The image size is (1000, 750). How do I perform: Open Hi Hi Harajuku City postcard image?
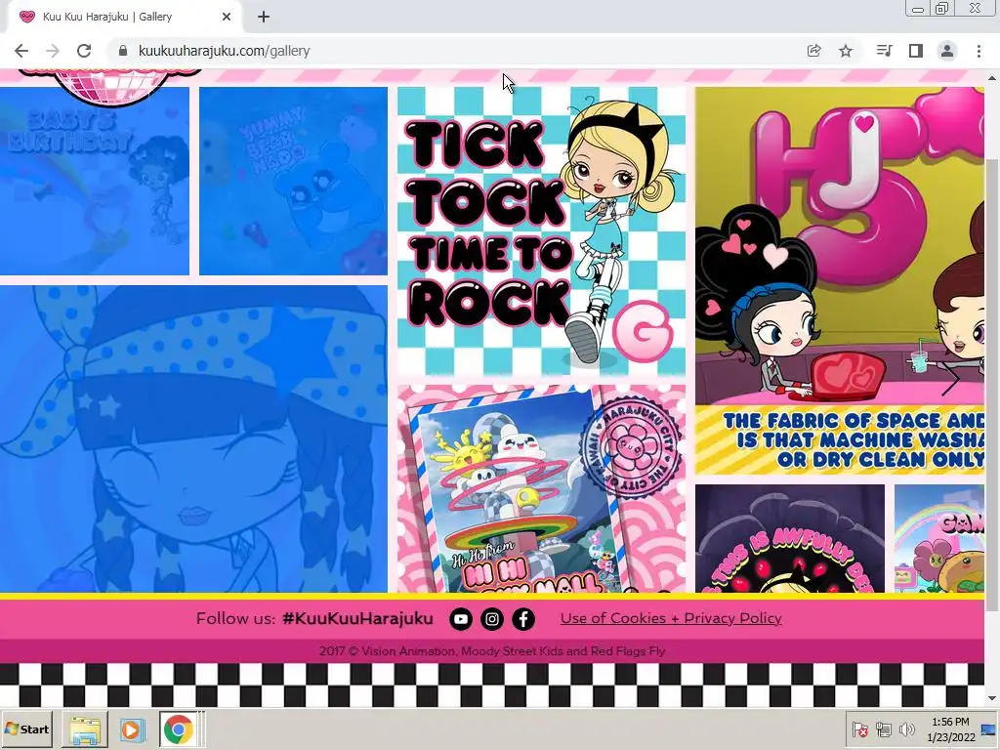[541, 489]
